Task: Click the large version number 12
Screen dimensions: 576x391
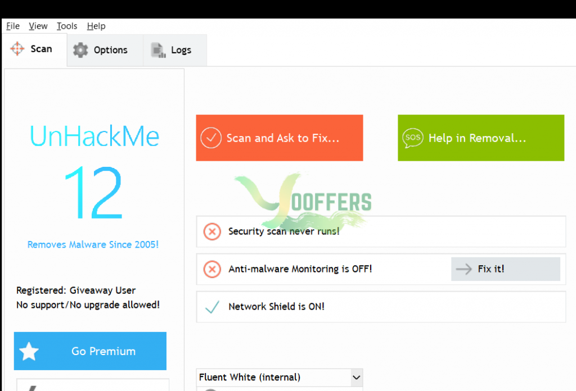Action: point(93,193)
